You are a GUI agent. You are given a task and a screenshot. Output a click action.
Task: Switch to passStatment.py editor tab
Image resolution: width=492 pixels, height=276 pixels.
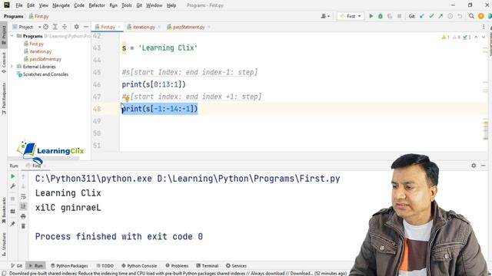pyautogui.click(x=188, y=27)
